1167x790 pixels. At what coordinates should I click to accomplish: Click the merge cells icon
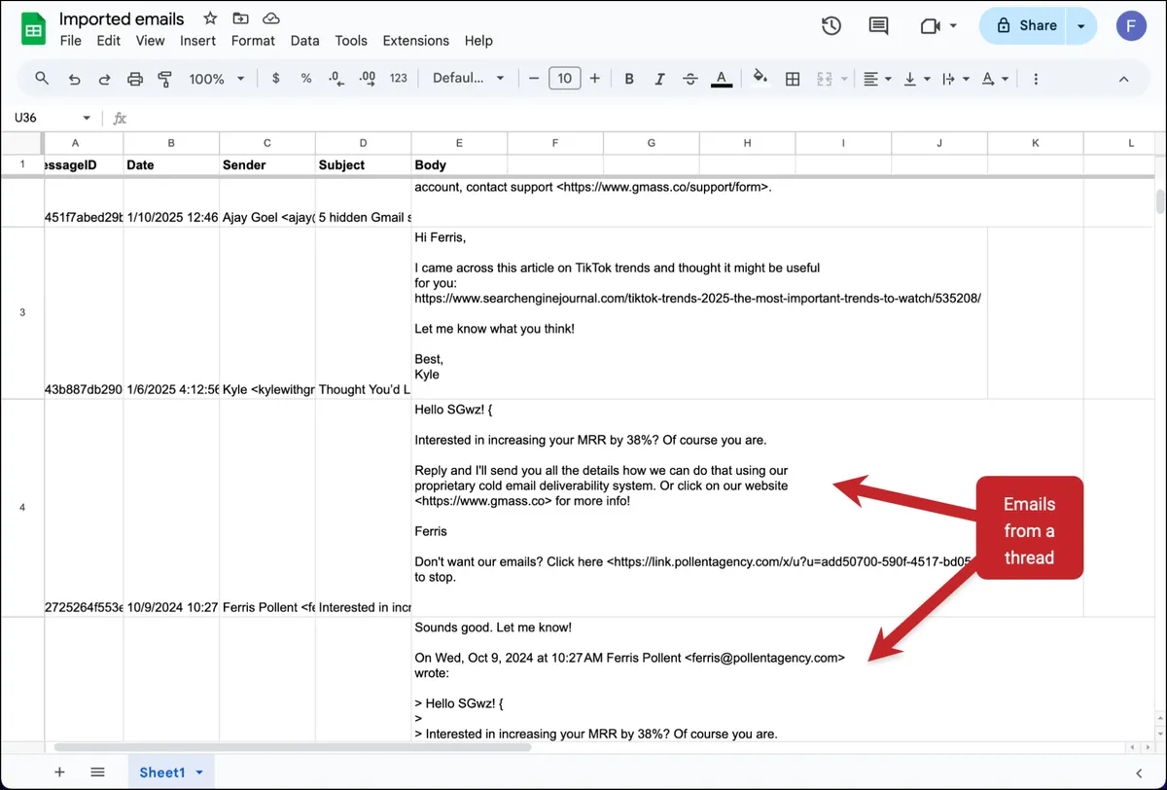coord(825,79)
